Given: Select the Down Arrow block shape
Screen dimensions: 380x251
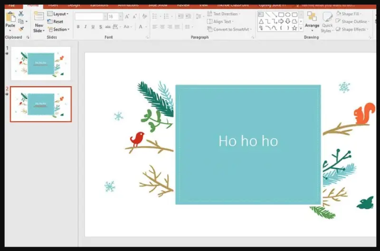Looking at the screenshot, I should coord(288,21).
